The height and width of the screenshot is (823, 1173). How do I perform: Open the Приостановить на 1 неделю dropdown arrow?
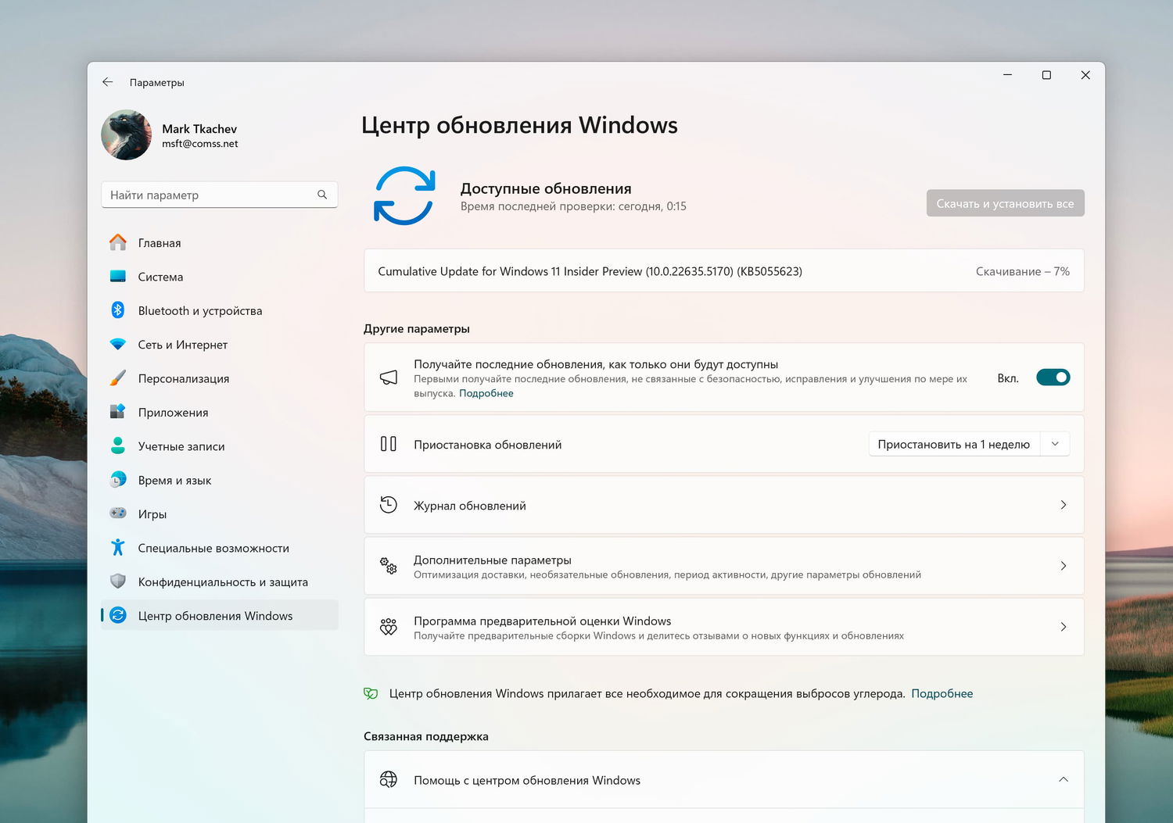pyautogui.click(x=1055, y=444)
